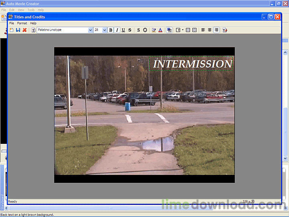Image resolution: width=289 pixels, height=217 pixels.
Task: Toggle the background image button
Action: pyautogui.click(x=169, y=30)
